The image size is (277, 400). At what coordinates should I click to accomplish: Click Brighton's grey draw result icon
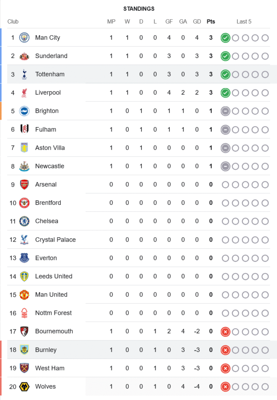point(225,111)
